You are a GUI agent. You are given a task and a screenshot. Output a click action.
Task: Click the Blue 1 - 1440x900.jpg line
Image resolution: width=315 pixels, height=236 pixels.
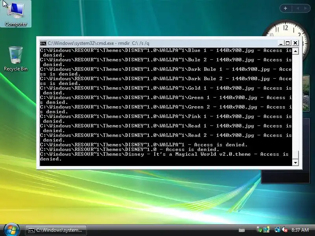pyautogui.click(x=166, y=53)
